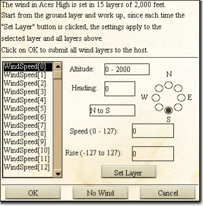Select WindSpeed[3] in the layer list

tap(28, 92)
